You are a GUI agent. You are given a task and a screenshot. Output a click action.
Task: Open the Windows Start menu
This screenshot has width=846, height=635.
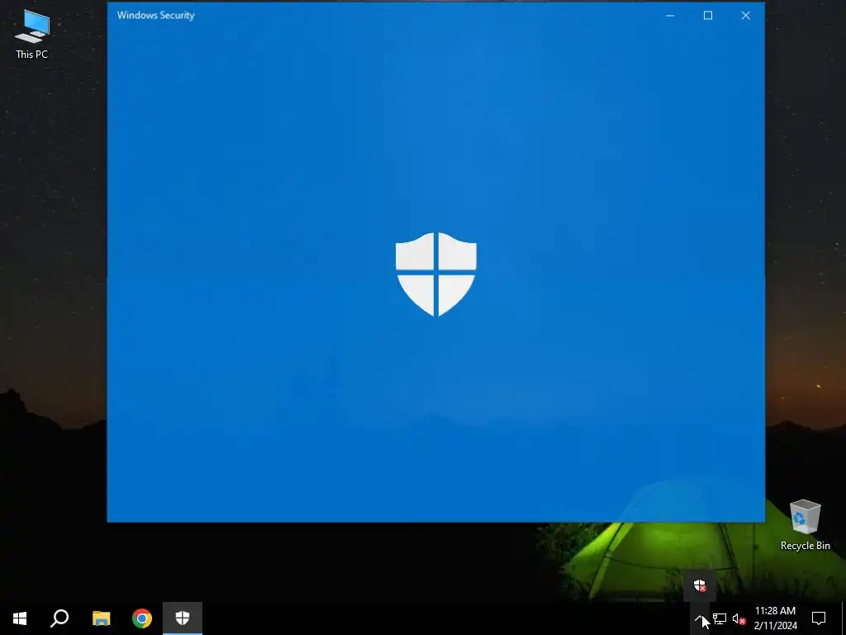click(x=20, y=618)
